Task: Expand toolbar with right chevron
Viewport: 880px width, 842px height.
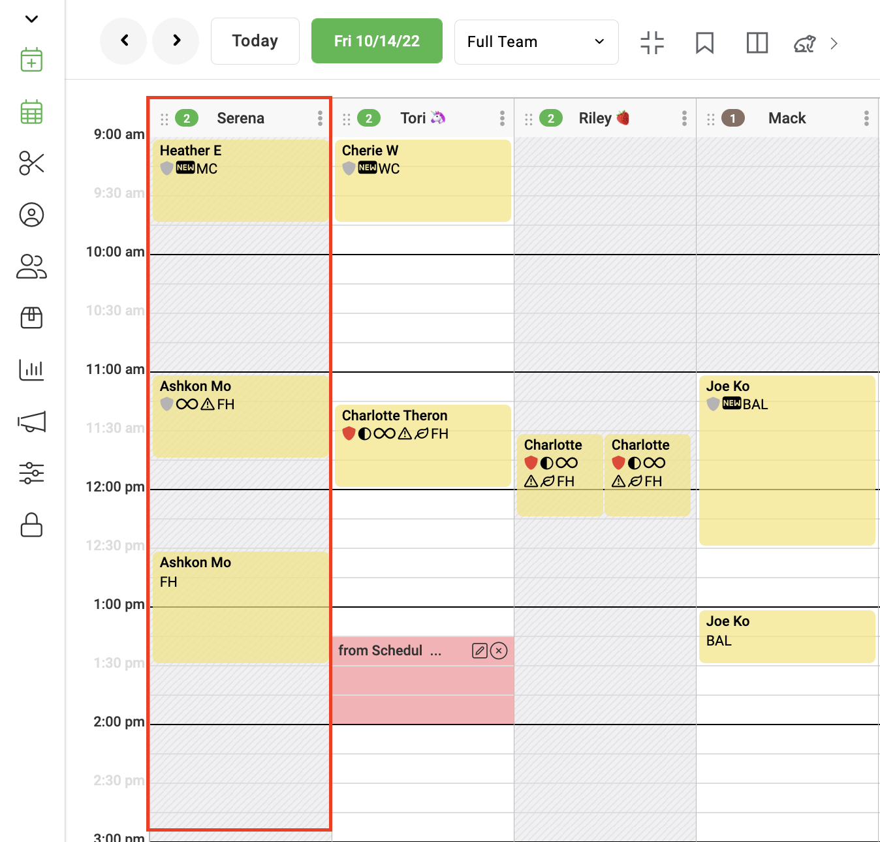Action: [834, 44]
